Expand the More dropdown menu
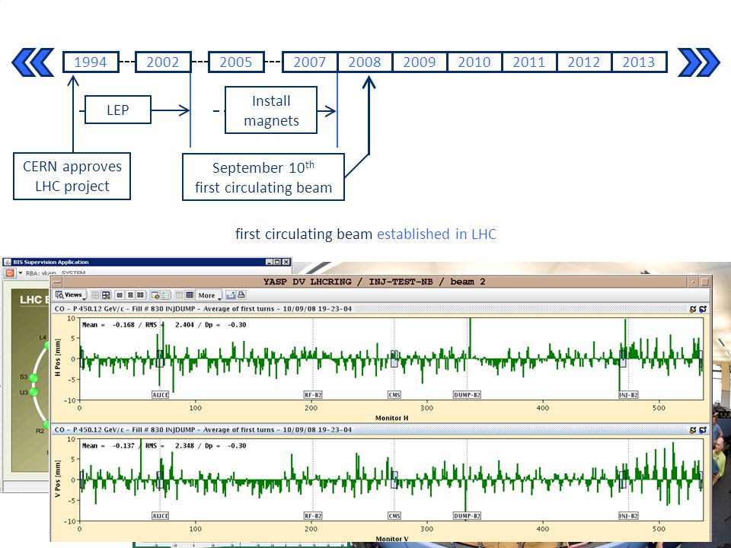This screenshot has width=731, height=548. [209, 295]
